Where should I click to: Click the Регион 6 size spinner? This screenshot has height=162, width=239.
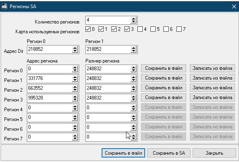pos(133,127)
